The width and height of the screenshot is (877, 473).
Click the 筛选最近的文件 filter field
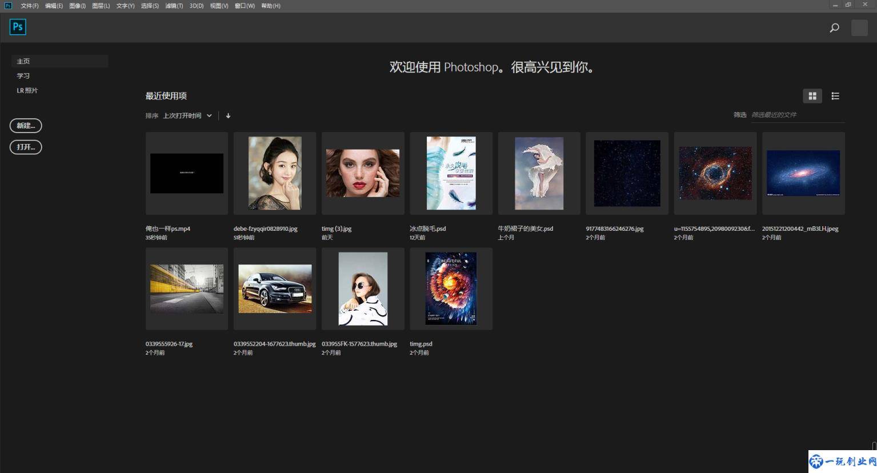[x=798, y=115]
